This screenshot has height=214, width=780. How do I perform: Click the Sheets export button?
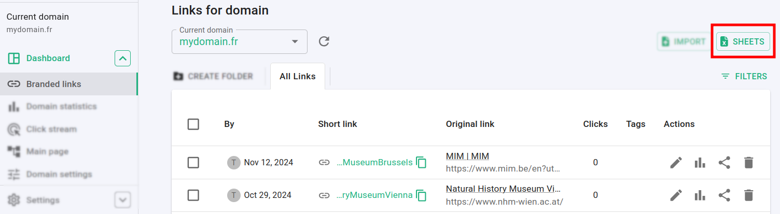pos(743,41)
